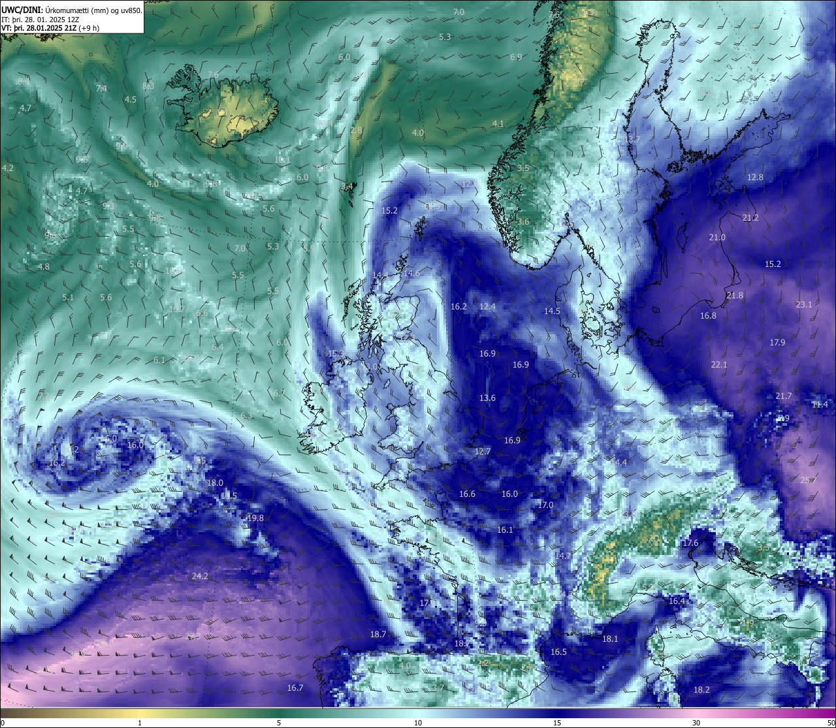The width and height of the screenshot is (836, 728).
Task: Click the 0 label at the scale's start
Action: click(3, 723)
